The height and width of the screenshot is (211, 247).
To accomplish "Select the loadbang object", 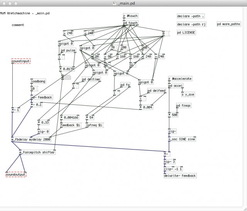I will (x=38, y=81).
